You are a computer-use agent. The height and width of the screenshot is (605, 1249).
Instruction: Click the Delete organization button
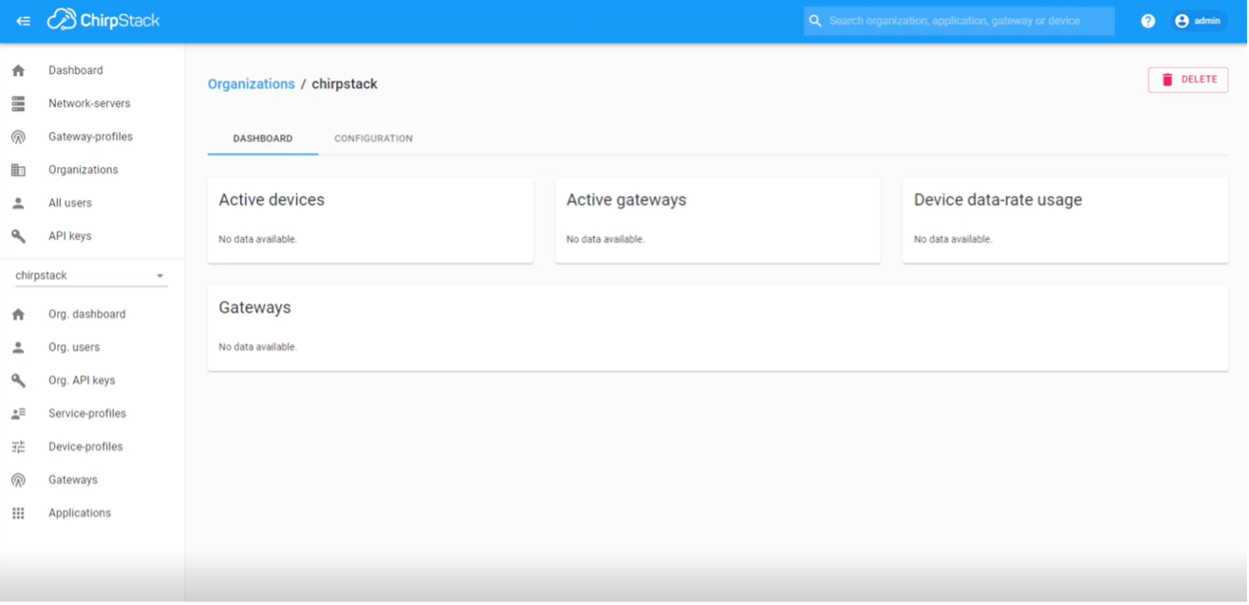pos(1188,80)
